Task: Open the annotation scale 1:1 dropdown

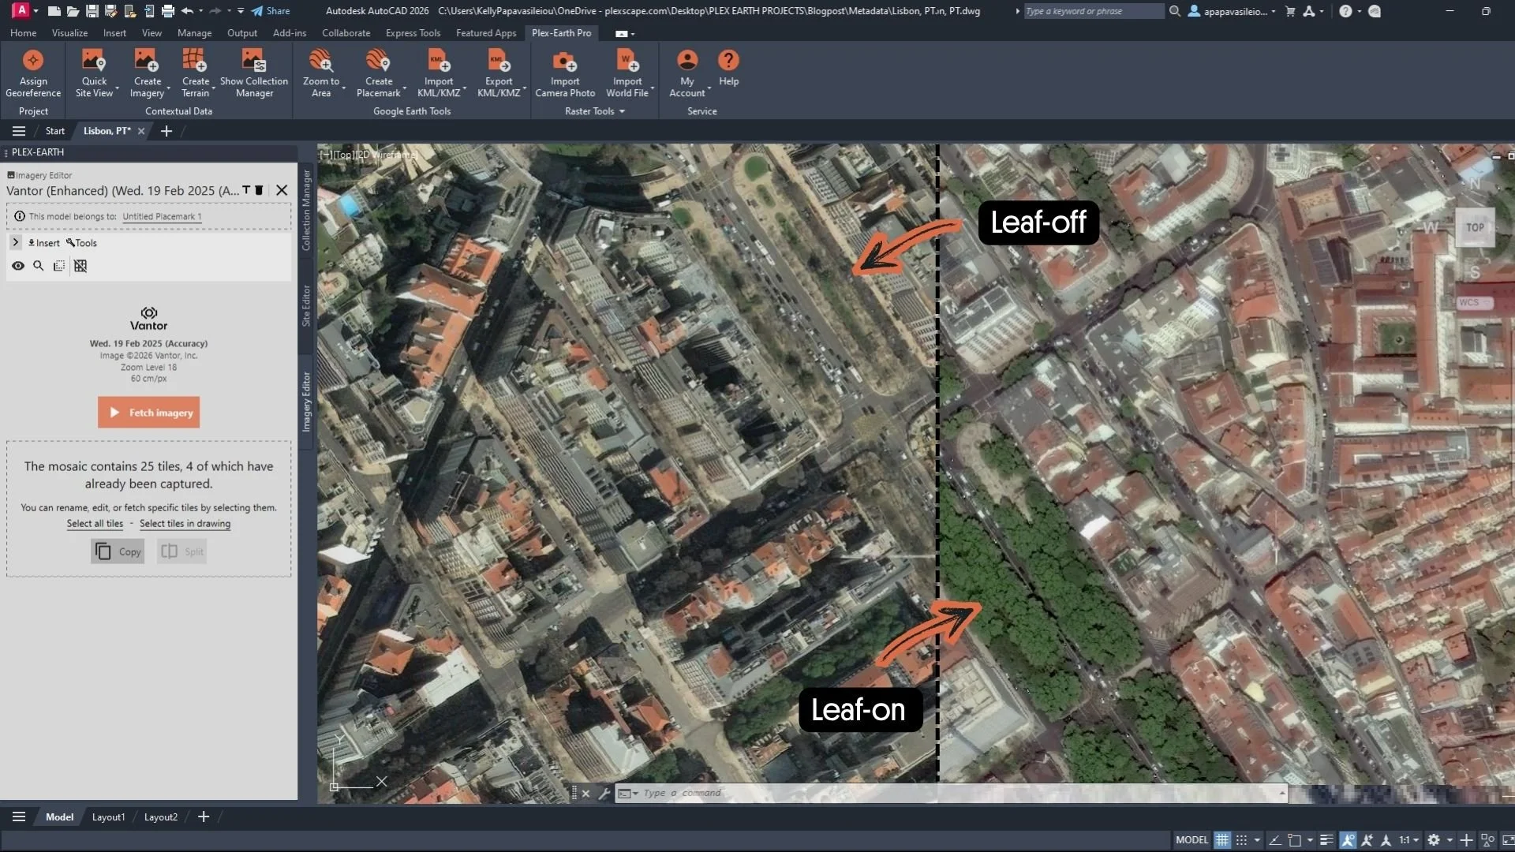Action: pos(1408,840)
